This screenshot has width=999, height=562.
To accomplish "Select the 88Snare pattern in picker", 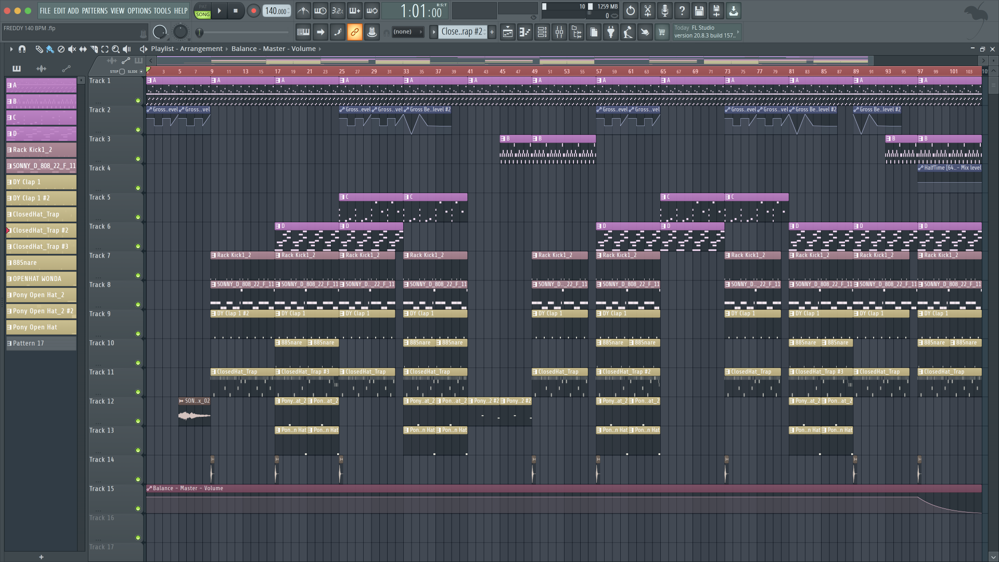I will tap(41, 263).
